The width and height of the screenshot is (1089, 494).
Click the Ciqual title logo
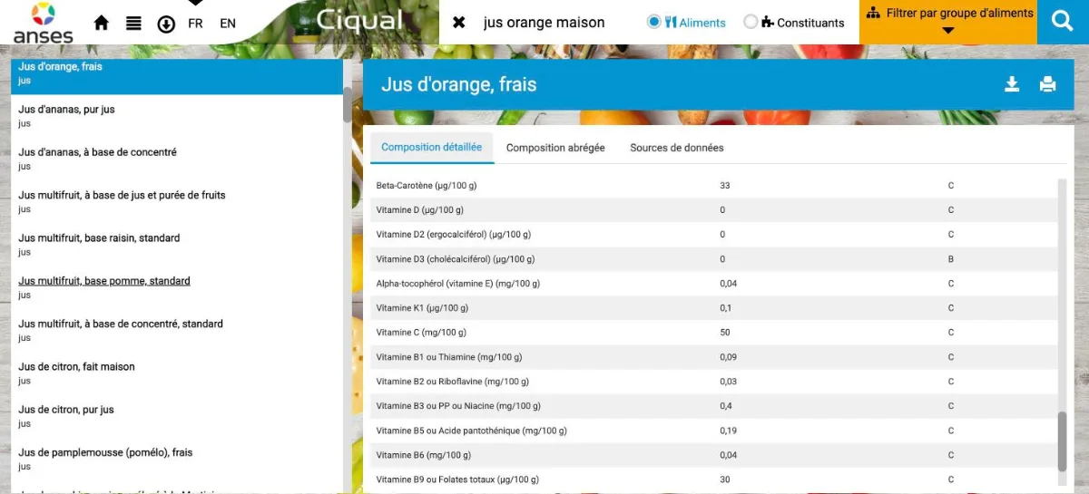pyautogui.click(x=360, y=21)
